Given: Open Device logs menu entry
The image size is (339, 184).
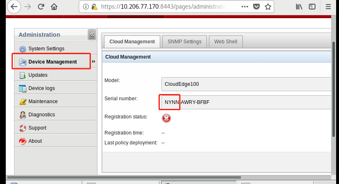Looking at the screenshot, I should (x=56, y=88).
